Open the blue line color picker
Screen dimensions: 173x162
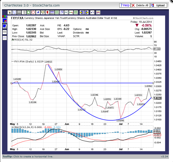(x=5, y=21)
